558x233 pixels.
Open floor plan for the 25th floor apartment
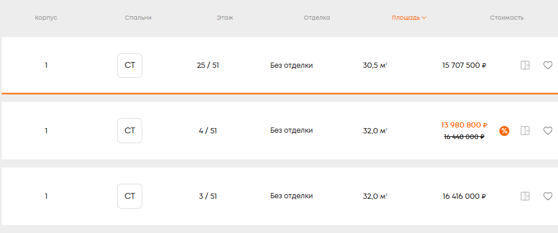pyautogui.click(x=525, y=65)
